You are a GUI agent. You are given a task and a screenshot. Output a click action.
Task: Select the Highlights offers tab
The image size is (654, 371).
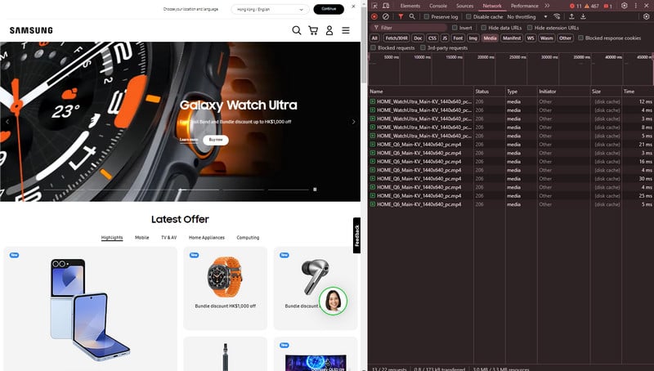tap(112, 238)
